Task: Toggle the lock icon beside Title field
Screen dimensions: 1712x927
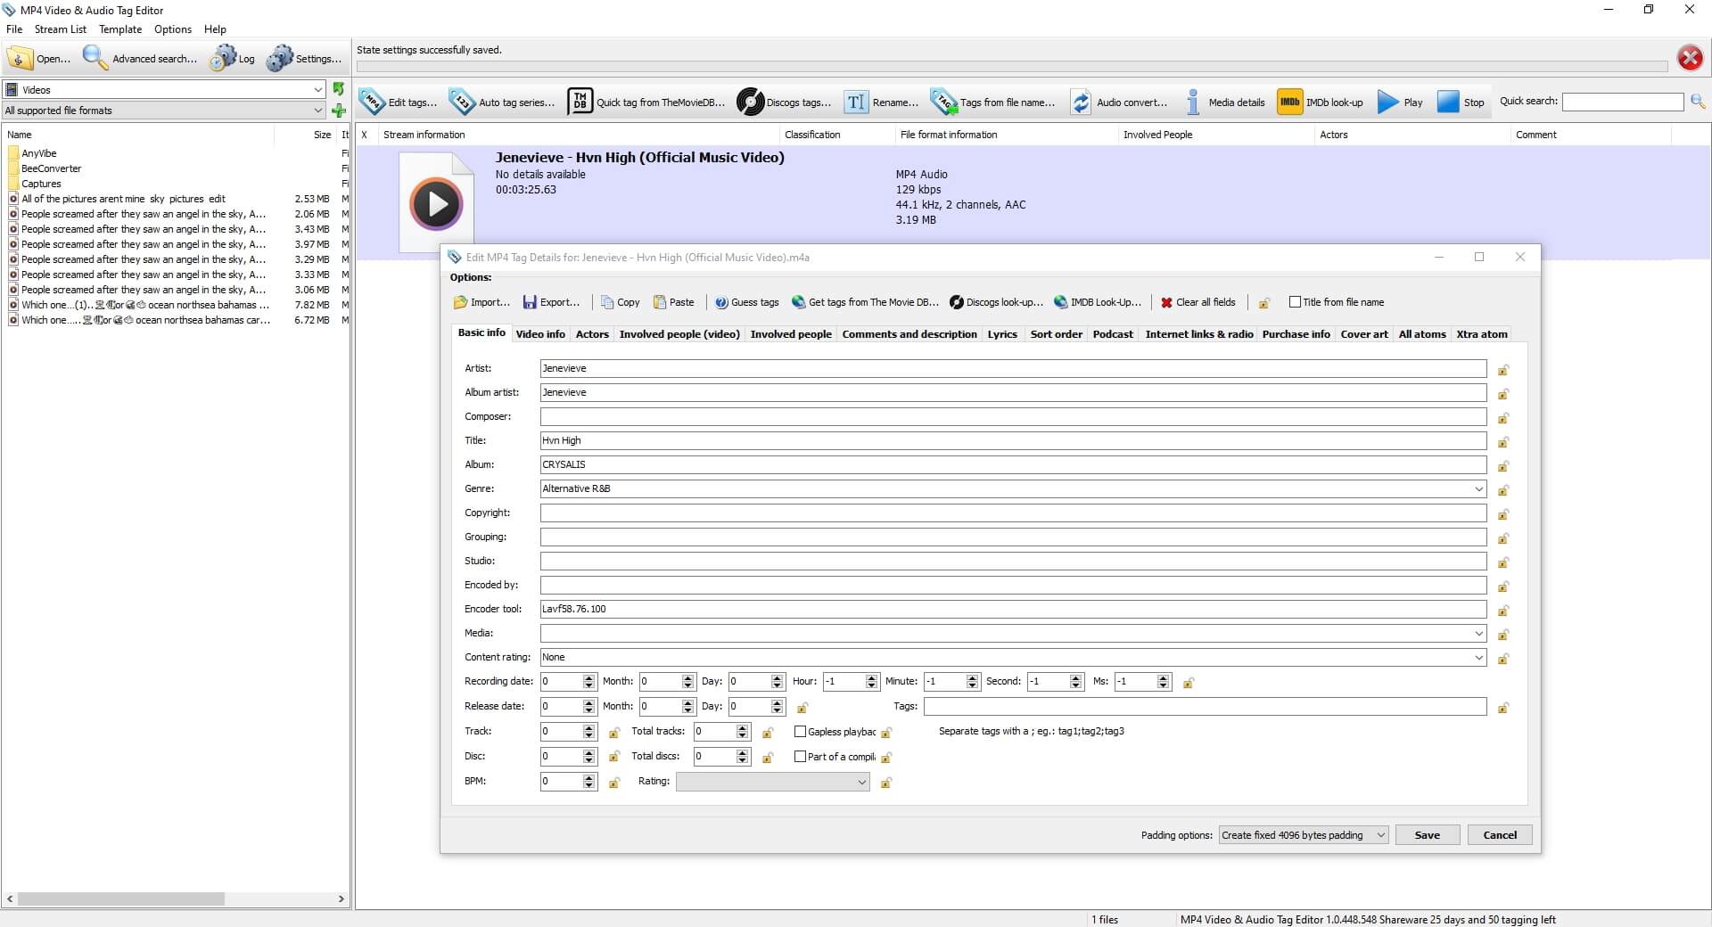Action: click(x=1503, y=442)
